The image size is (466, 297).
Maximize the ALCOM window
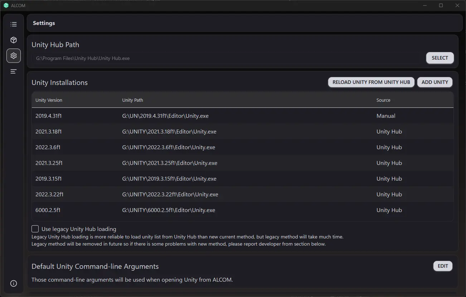[441, 5]
